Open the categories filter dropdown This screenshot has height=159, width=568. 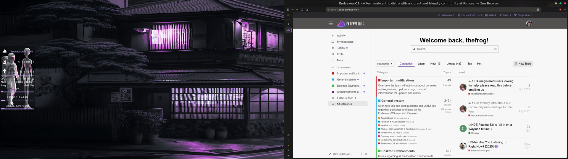click(385, 64)
